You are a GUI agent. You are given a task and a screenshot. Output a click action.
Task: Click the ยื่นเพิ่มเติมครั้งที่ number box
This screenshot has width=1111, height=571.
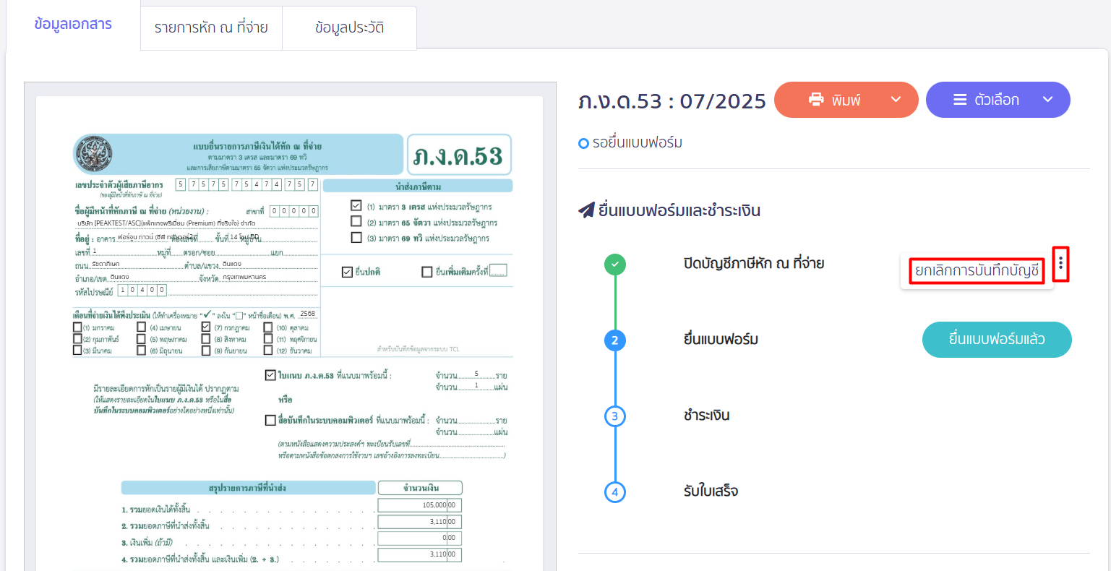click(x=498, y=270)
